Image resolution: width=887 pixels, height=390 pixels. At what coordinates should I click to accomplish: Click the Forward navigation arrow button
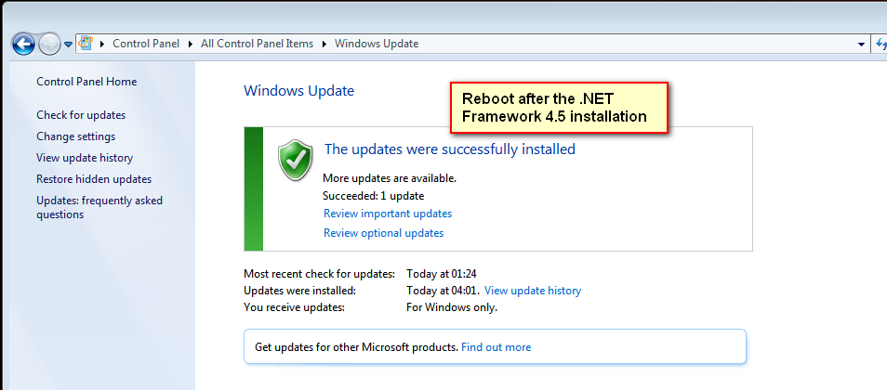pyautogui.click(x=49, y=44)
